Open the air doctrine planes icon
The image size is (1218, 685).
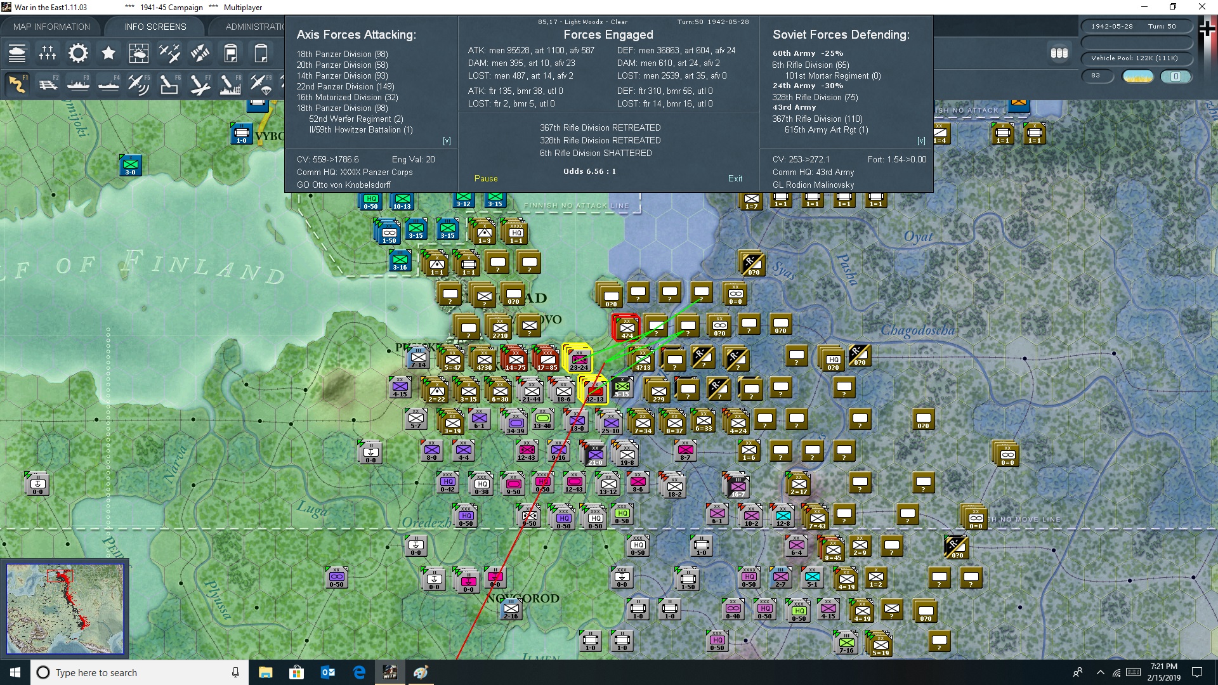(x=169, y=53)
